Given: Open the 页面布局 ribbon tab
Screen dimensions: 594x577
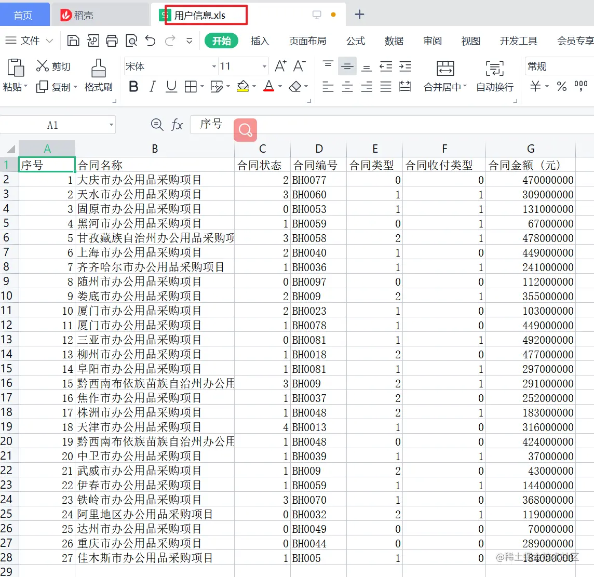Looking at the screenshot, I should [307, 41].
